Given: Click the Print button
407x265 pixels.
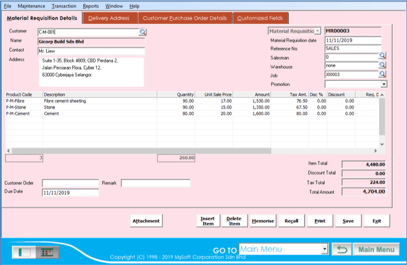Looking at the screenshot, I should point(320,221).
